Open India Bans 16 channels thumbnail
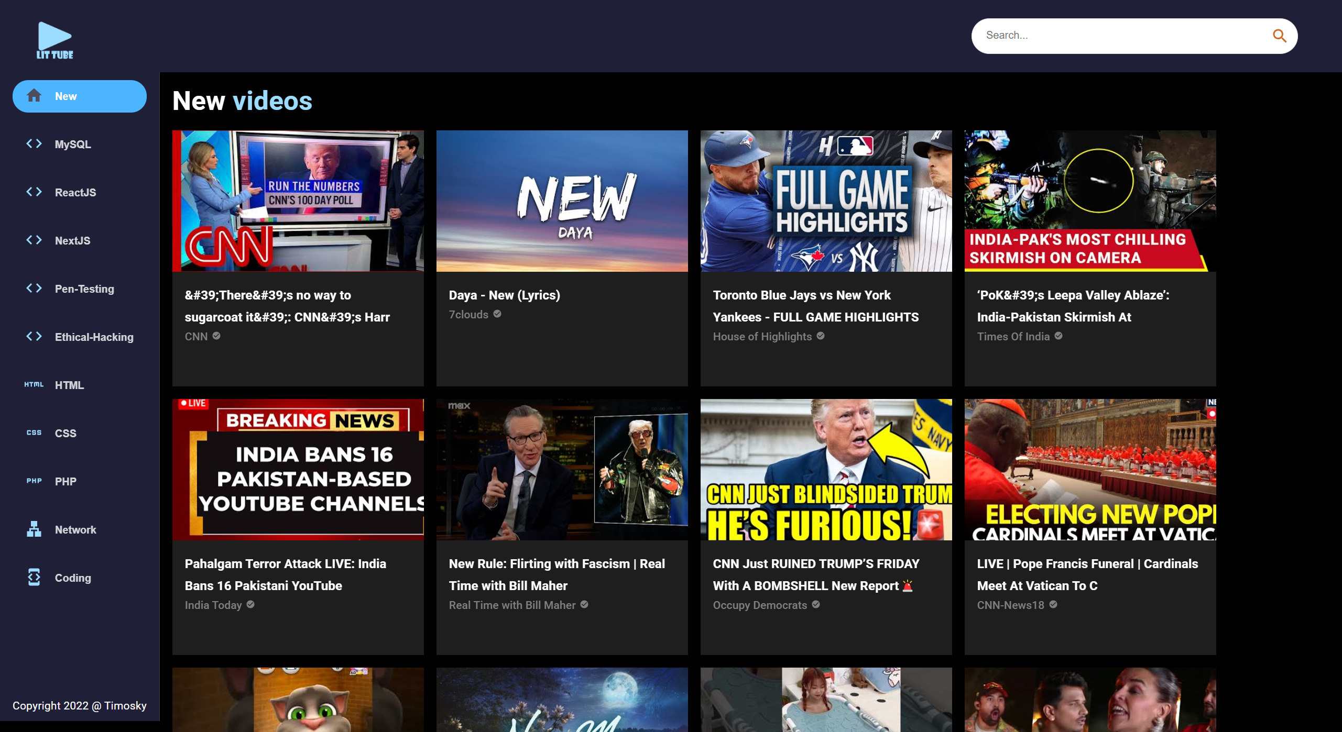This screenshot has width=1342, height=732. pyautogui.click(x=298, y=470)
